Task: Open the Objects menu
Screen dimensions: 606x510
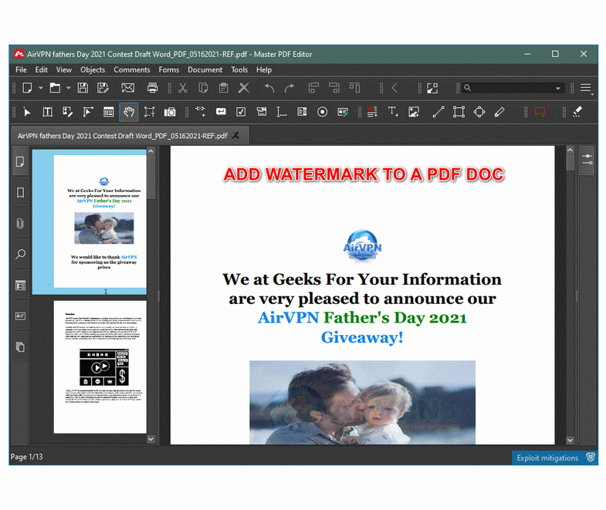Action: (93, 70)
